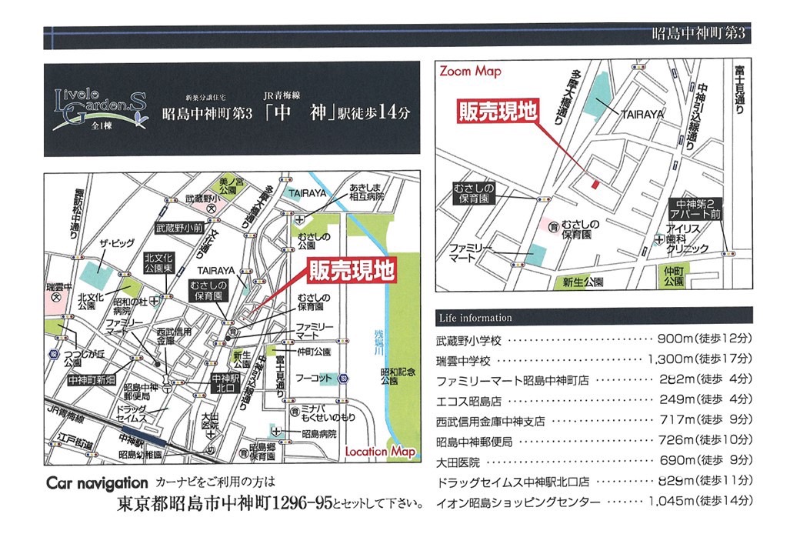Click the イオン昭島ショッピングセンター row

click(x=594, y=502)
